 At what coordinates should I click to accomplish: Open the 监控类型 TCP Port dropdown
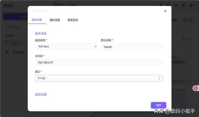coord(66,46)
